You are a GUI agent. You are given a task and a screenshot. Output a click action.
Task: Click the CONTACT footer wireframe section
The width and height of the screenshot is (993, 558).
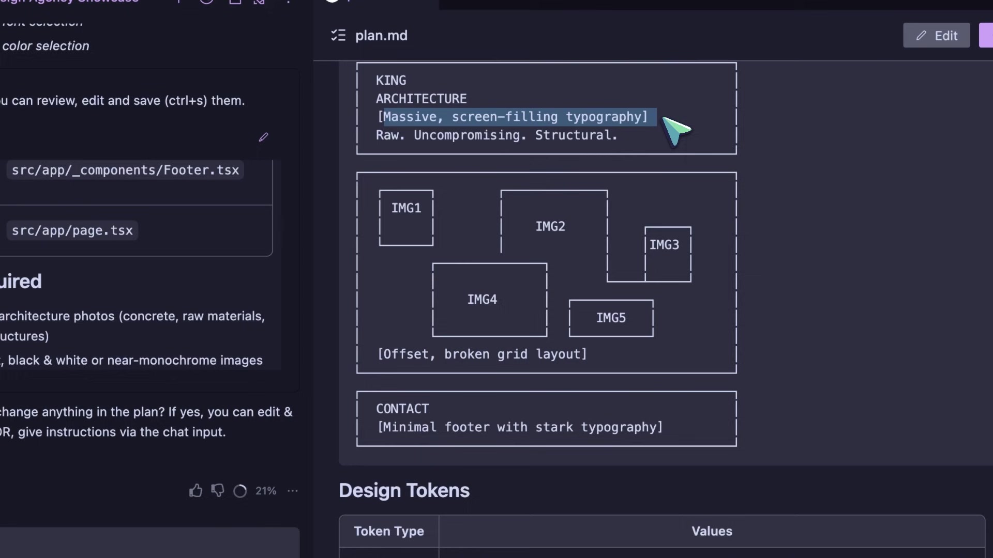pyautogui.click(x=546, y=418)
